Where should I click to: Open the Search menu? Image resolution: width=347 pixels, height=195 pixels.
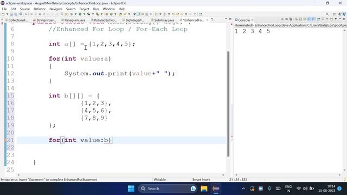(70, 9)
